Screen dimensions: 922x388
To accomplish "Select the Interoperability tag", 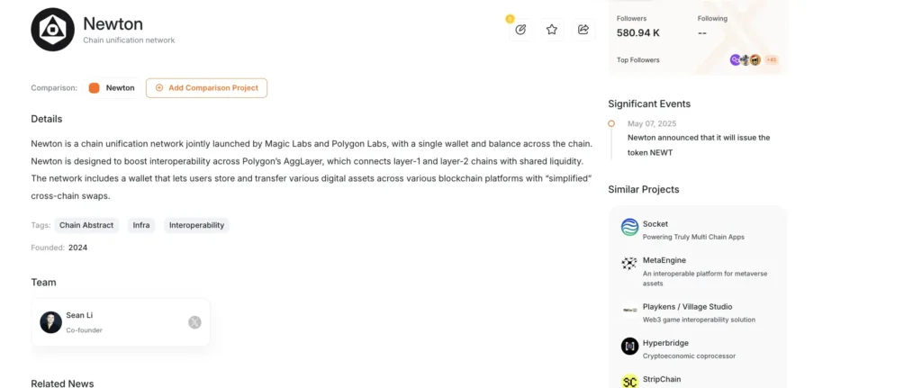I will click(196, 225).
